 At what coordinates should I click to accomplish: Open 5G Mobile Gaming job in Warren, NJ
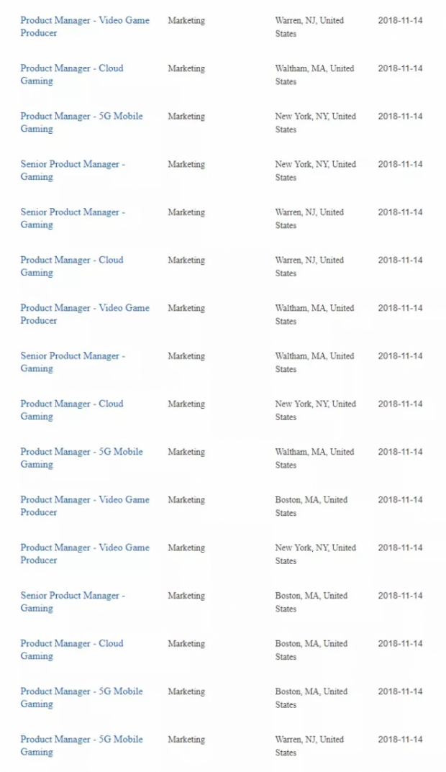[x=82, y=745]
